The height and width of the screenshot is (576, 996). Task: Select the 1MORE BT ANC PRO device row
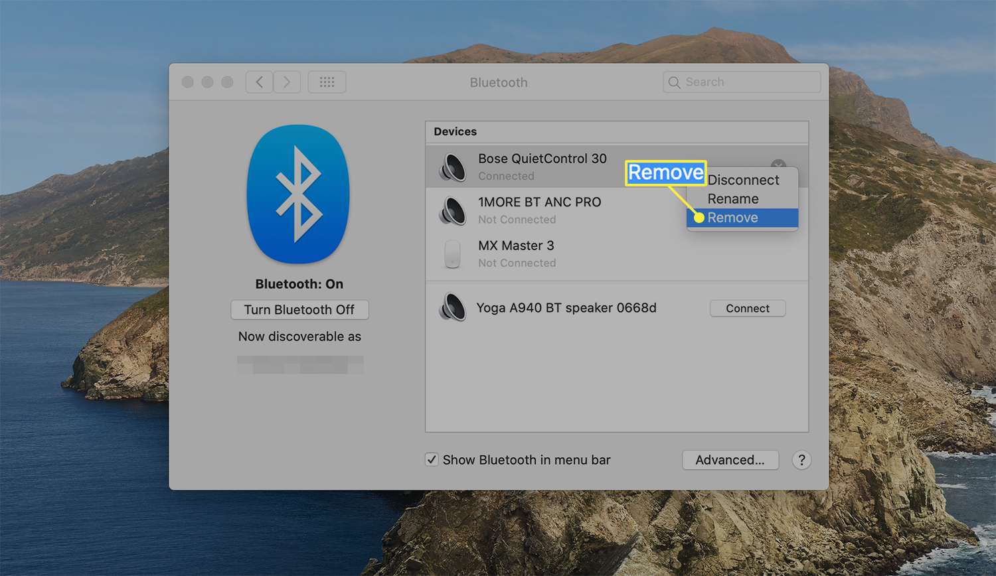(x=617, y=210)
